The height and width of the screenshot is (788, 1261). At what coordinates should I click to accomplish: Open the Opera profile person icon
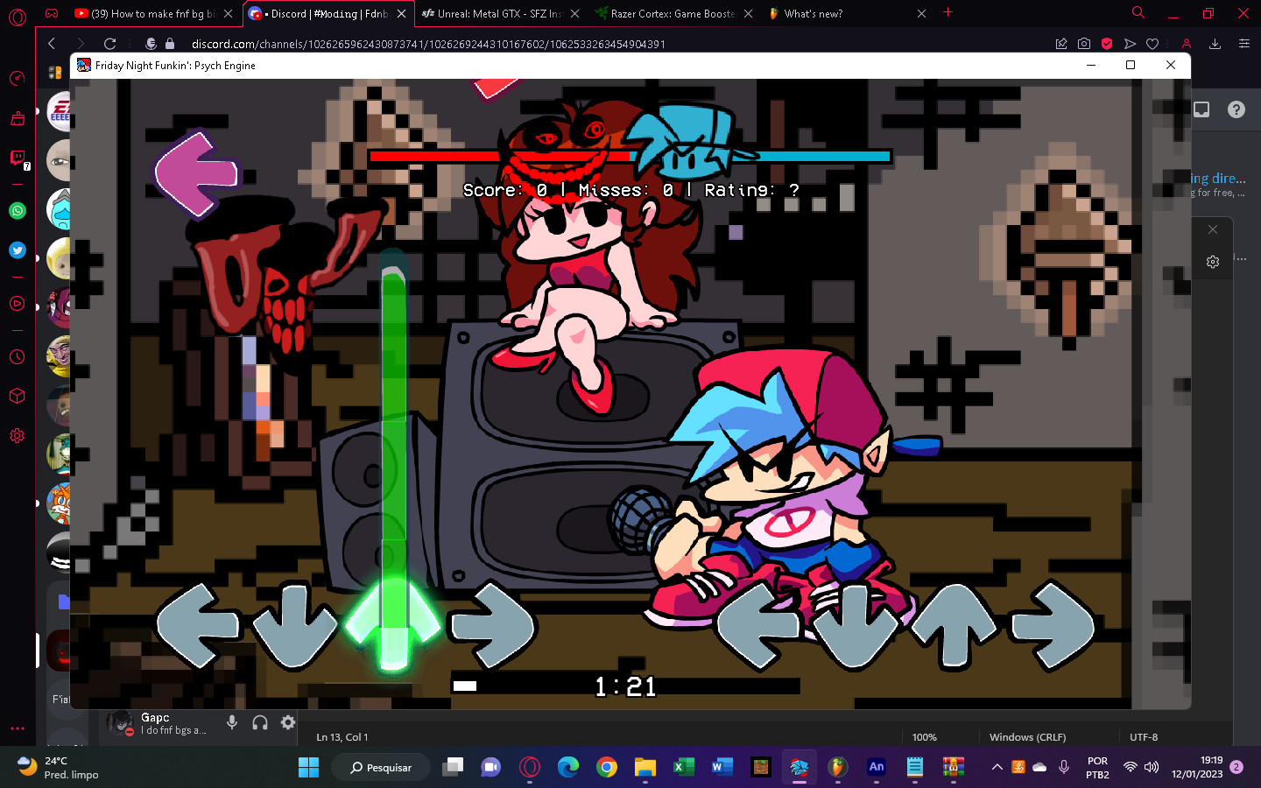click(x=1186, y=44)
